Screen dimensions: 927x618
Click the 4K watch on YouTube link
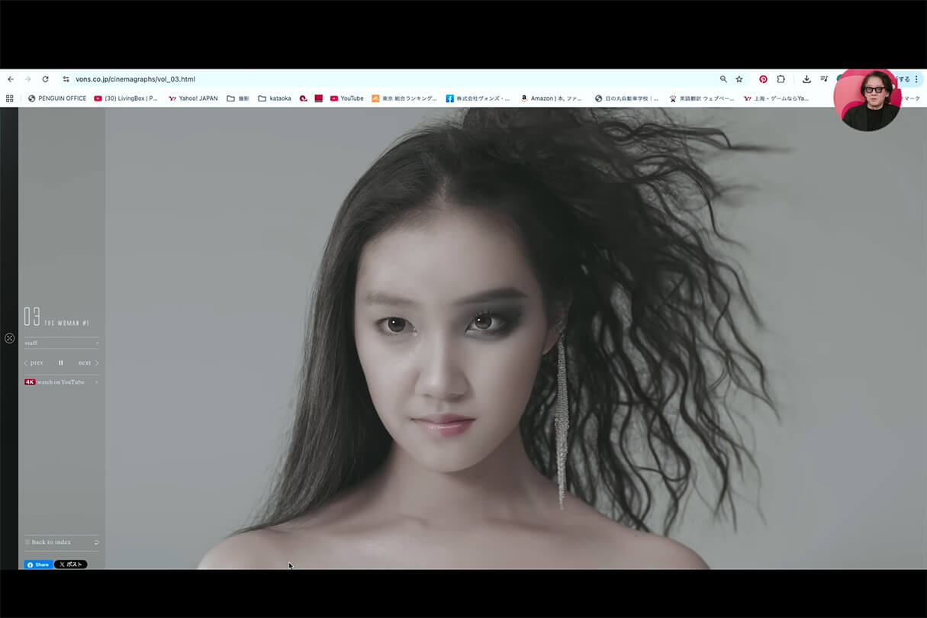(61, 381)
